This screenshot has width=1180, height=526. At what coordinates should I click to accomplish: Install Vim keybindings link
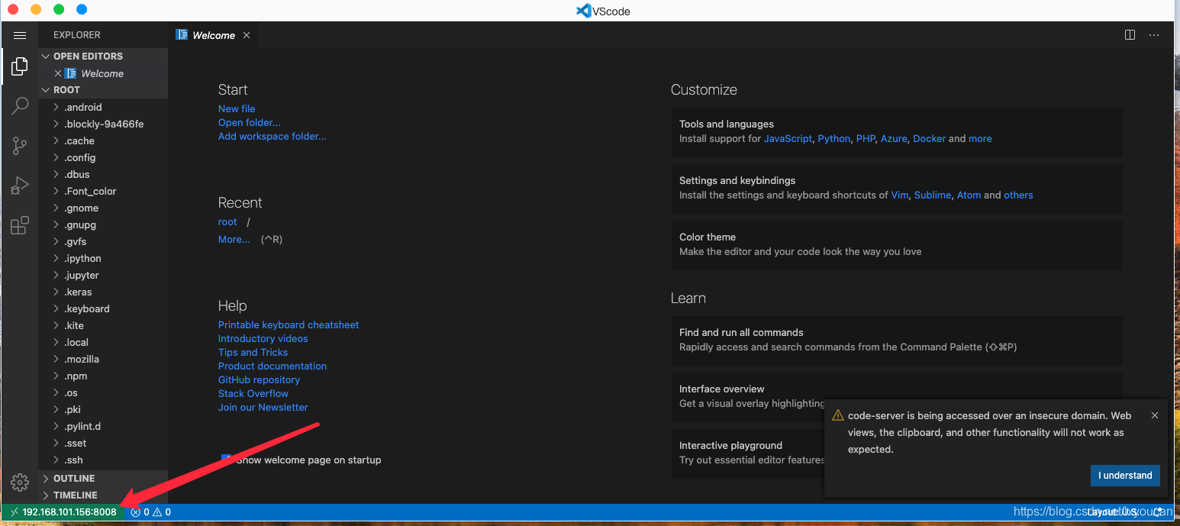click(x=900, y=195)
